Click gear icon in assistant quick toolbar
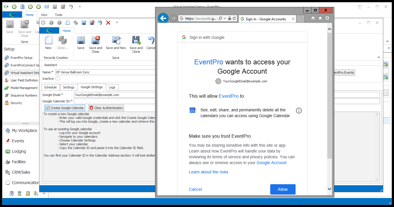The image size is (394, 207). tap(43, 23)
